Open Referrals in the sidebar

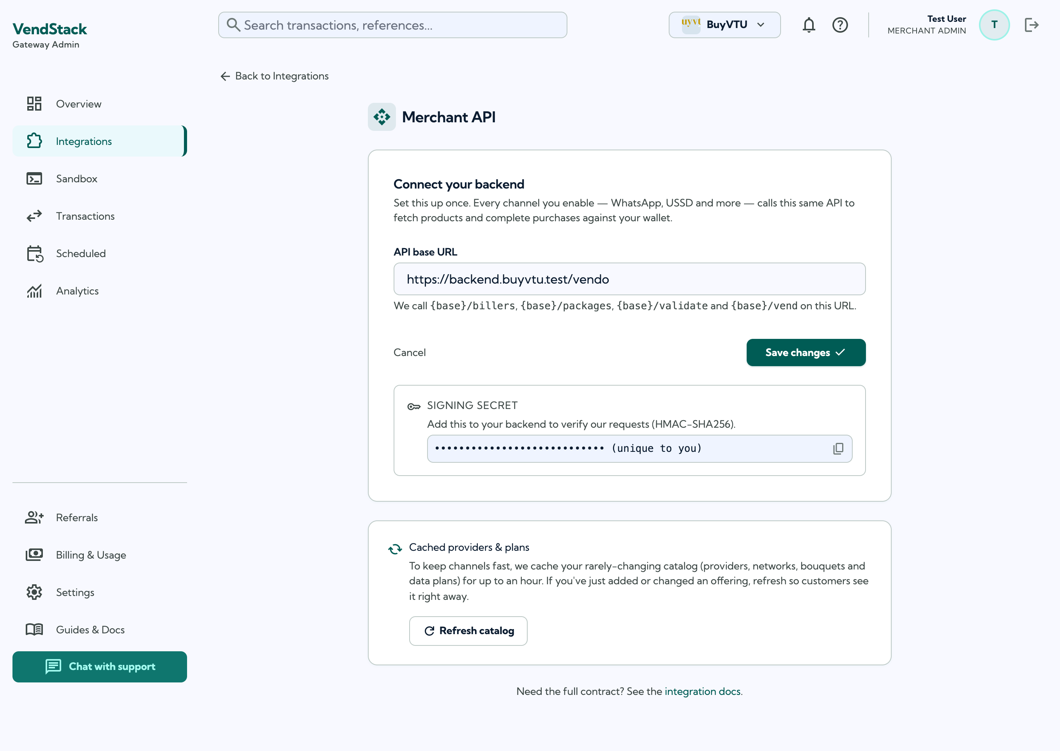[x=99, y=517]
